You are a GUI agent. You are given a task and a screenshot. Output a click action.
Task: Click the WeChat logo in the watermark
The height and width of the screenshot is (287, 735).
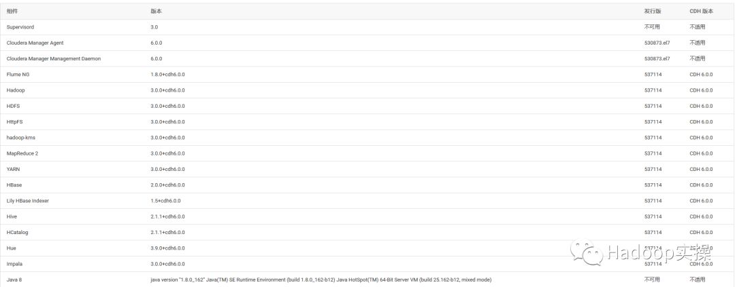click(x=587, y=254)
